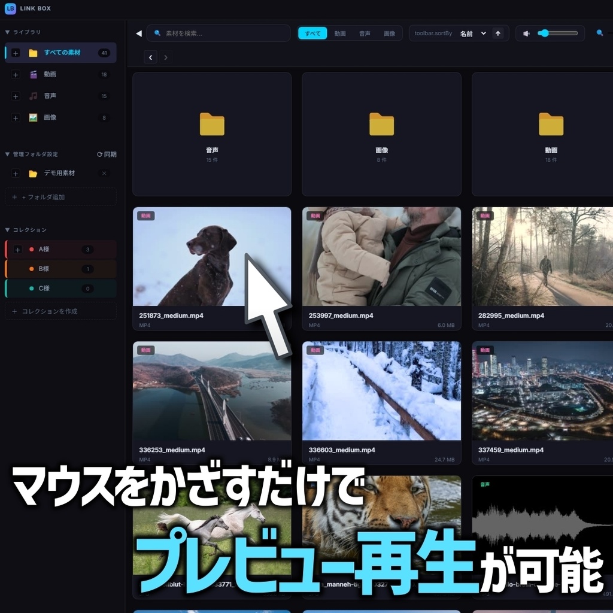Toggle sort direction with up arrow
Image resolution: width=613 pixels, height=613 pixels.
498,34
